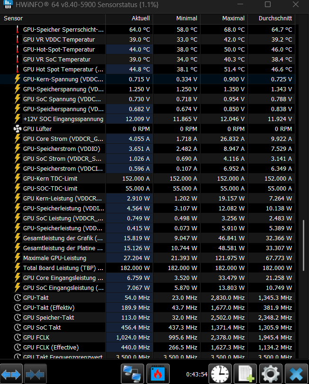Select the GPU-Speicherspannung 1.250 V row
This screenshot has width=309, height=384.
coord(147,89)
